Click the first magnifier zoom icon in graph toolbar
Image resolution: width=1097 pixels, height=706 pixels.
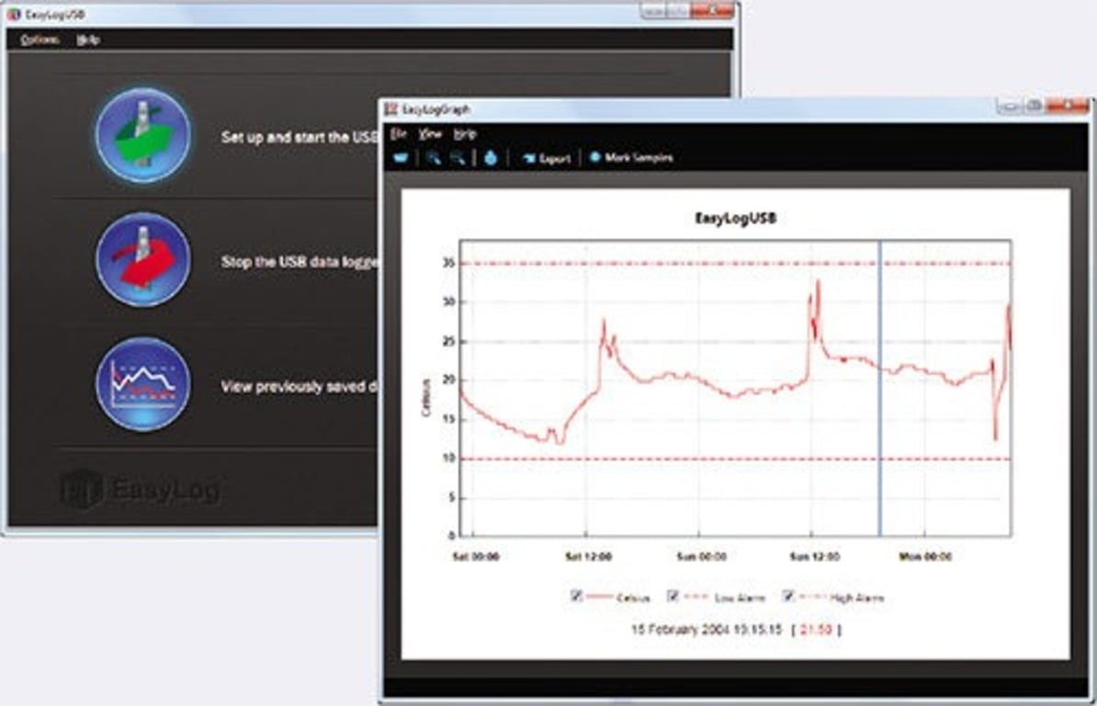434,158
